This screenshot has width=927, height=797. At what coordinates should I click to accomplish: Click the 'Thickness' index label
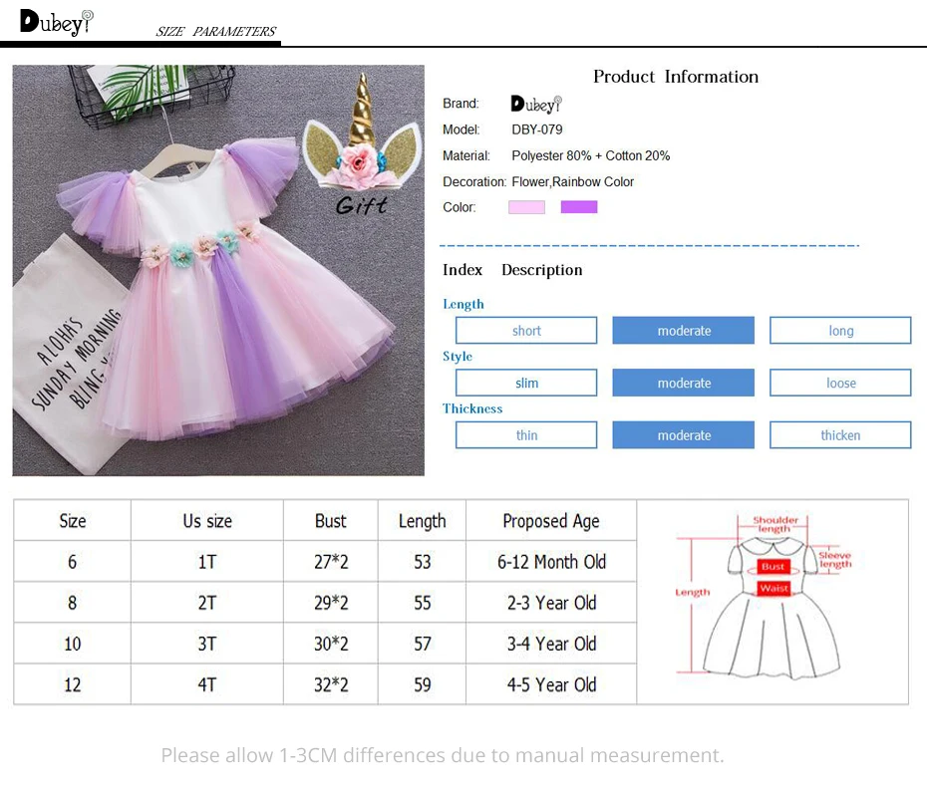tap(472, 408)
